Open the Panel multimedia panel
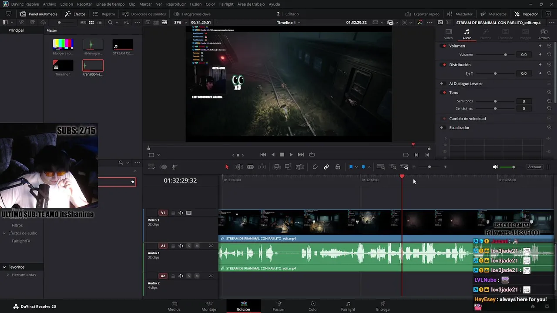Screen dimensions: 557x313 [39, 14]
